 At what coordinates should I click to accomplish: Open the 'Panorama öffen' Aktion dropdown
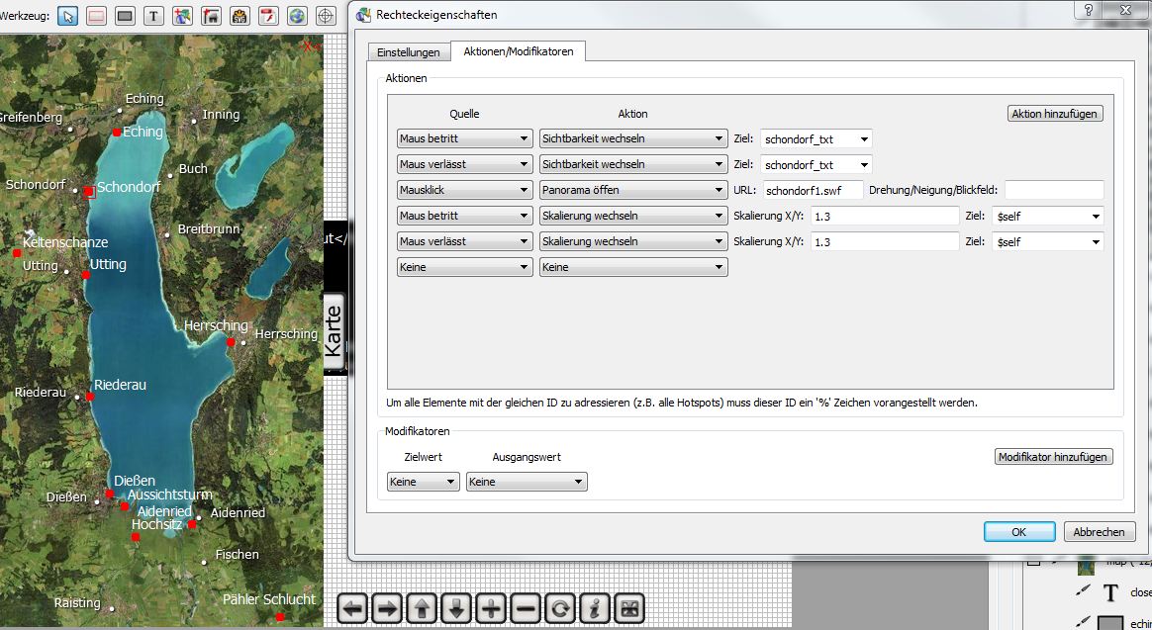click(632, 190)
